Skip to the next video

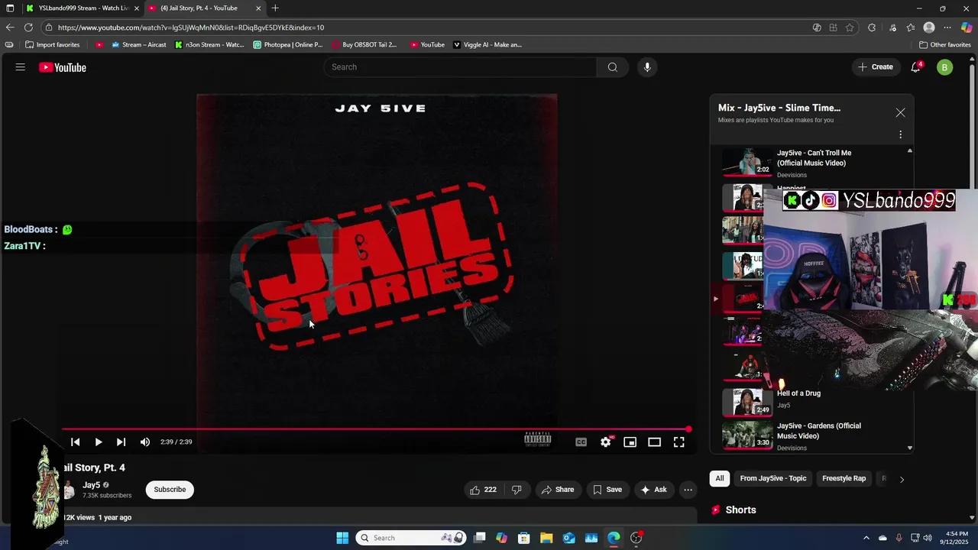121,442
